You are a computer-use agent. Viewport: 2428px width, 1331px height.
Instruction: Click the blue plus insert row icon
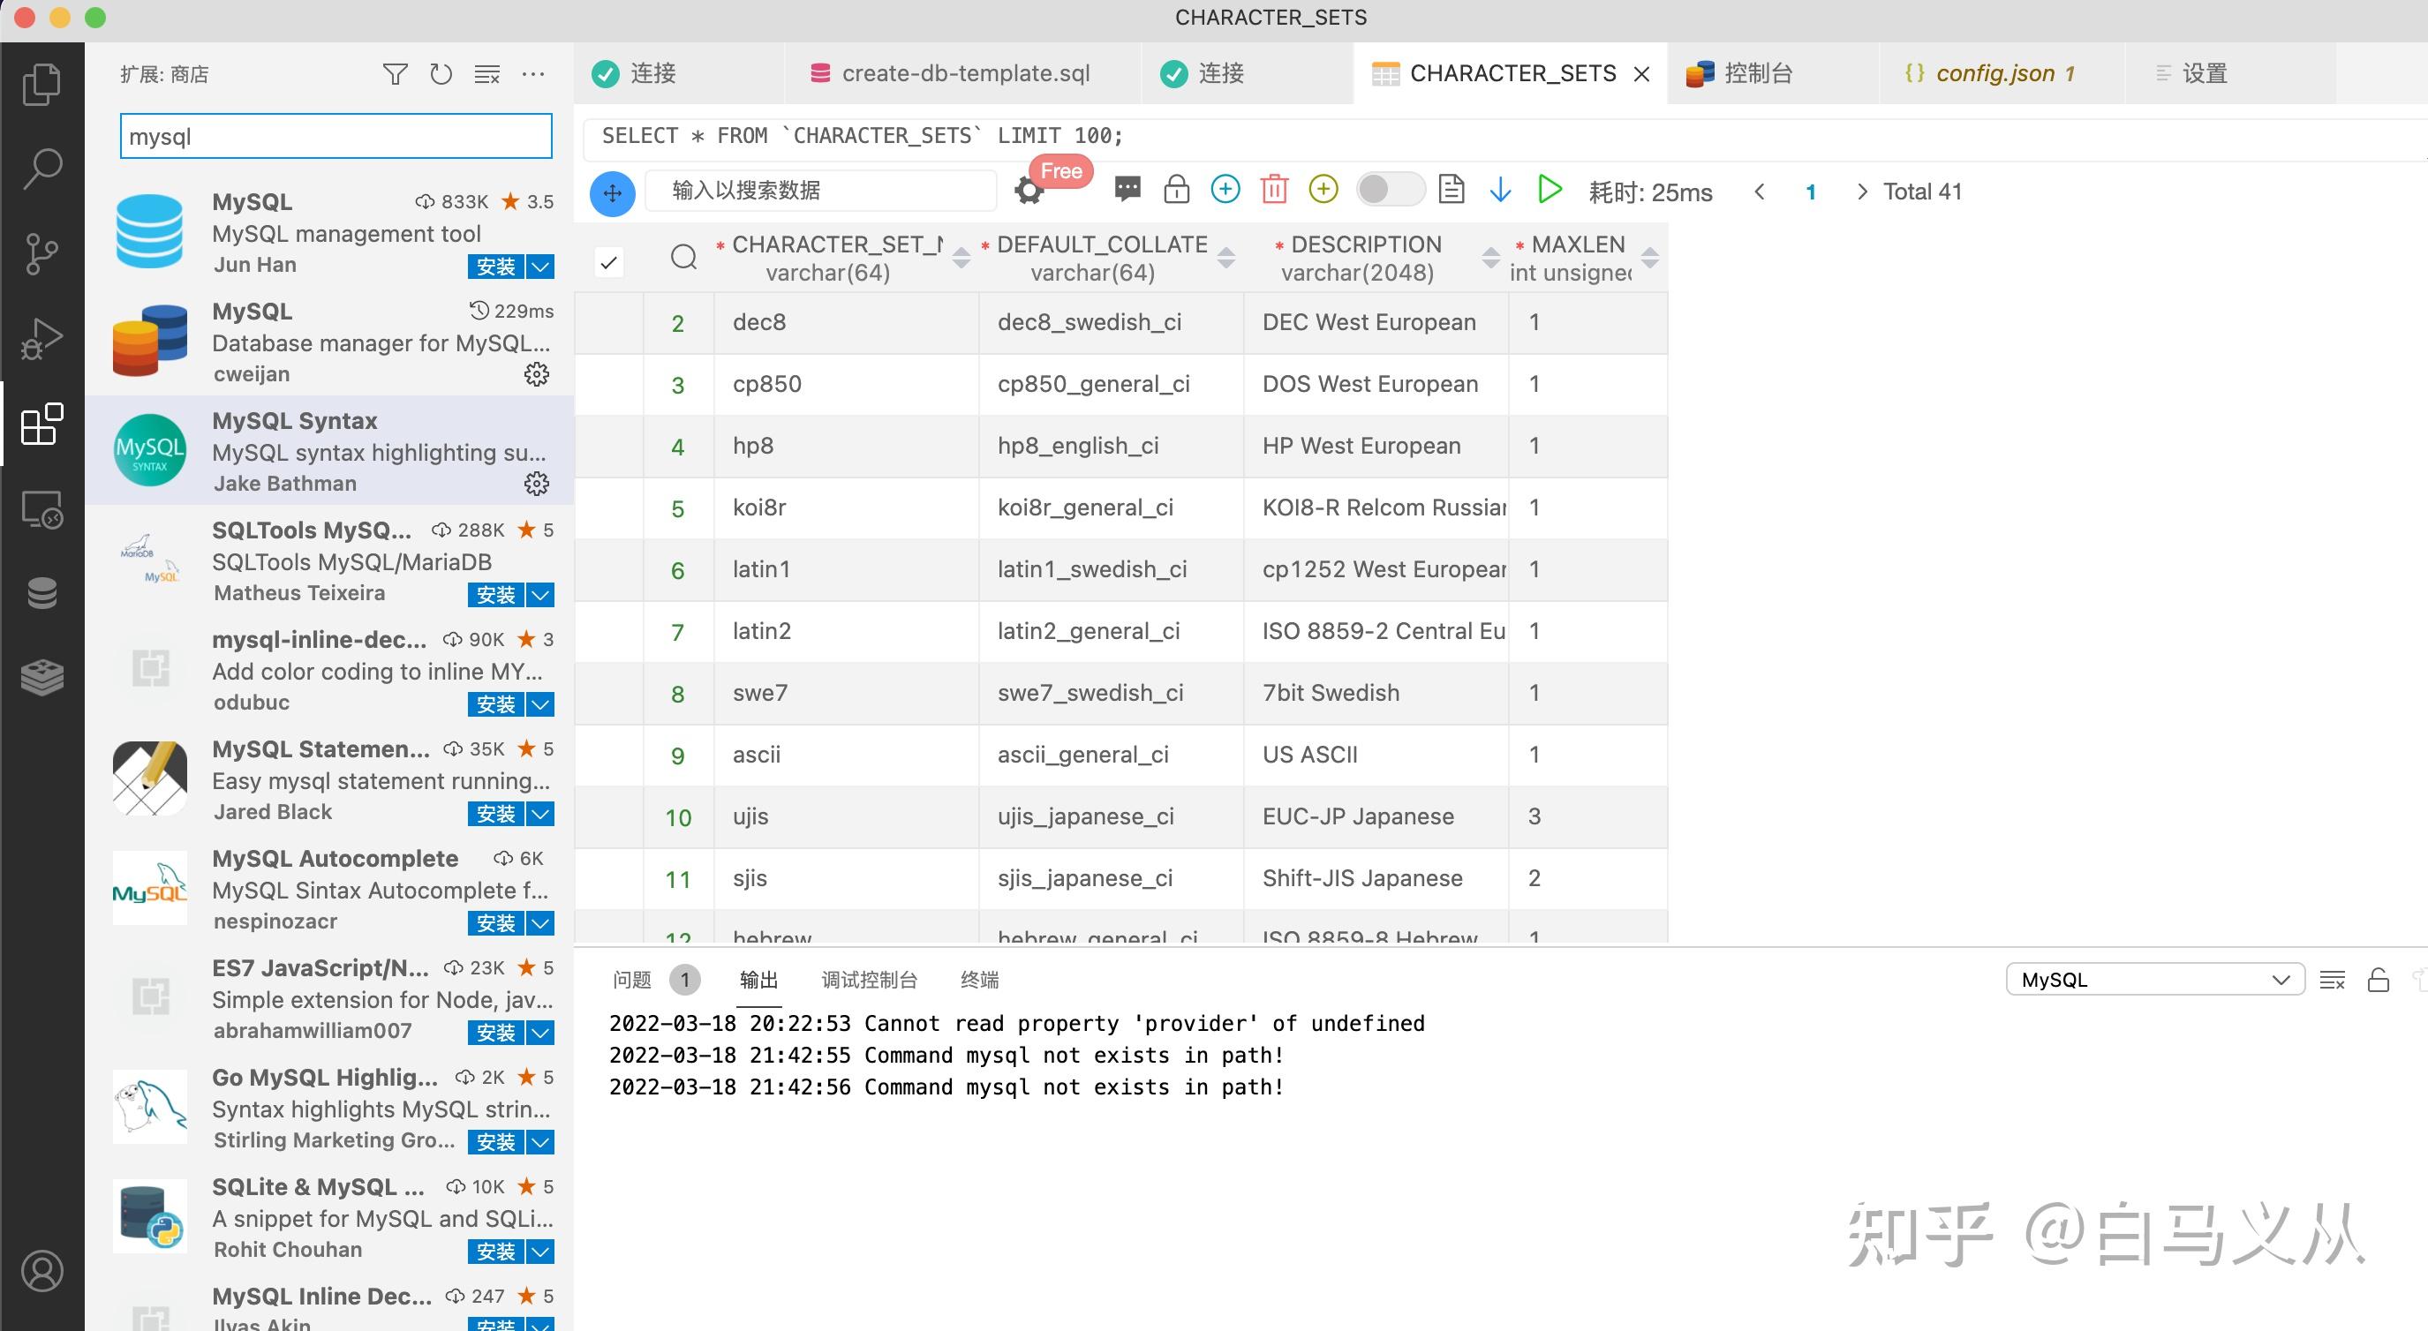click(x=1225, y=190)
